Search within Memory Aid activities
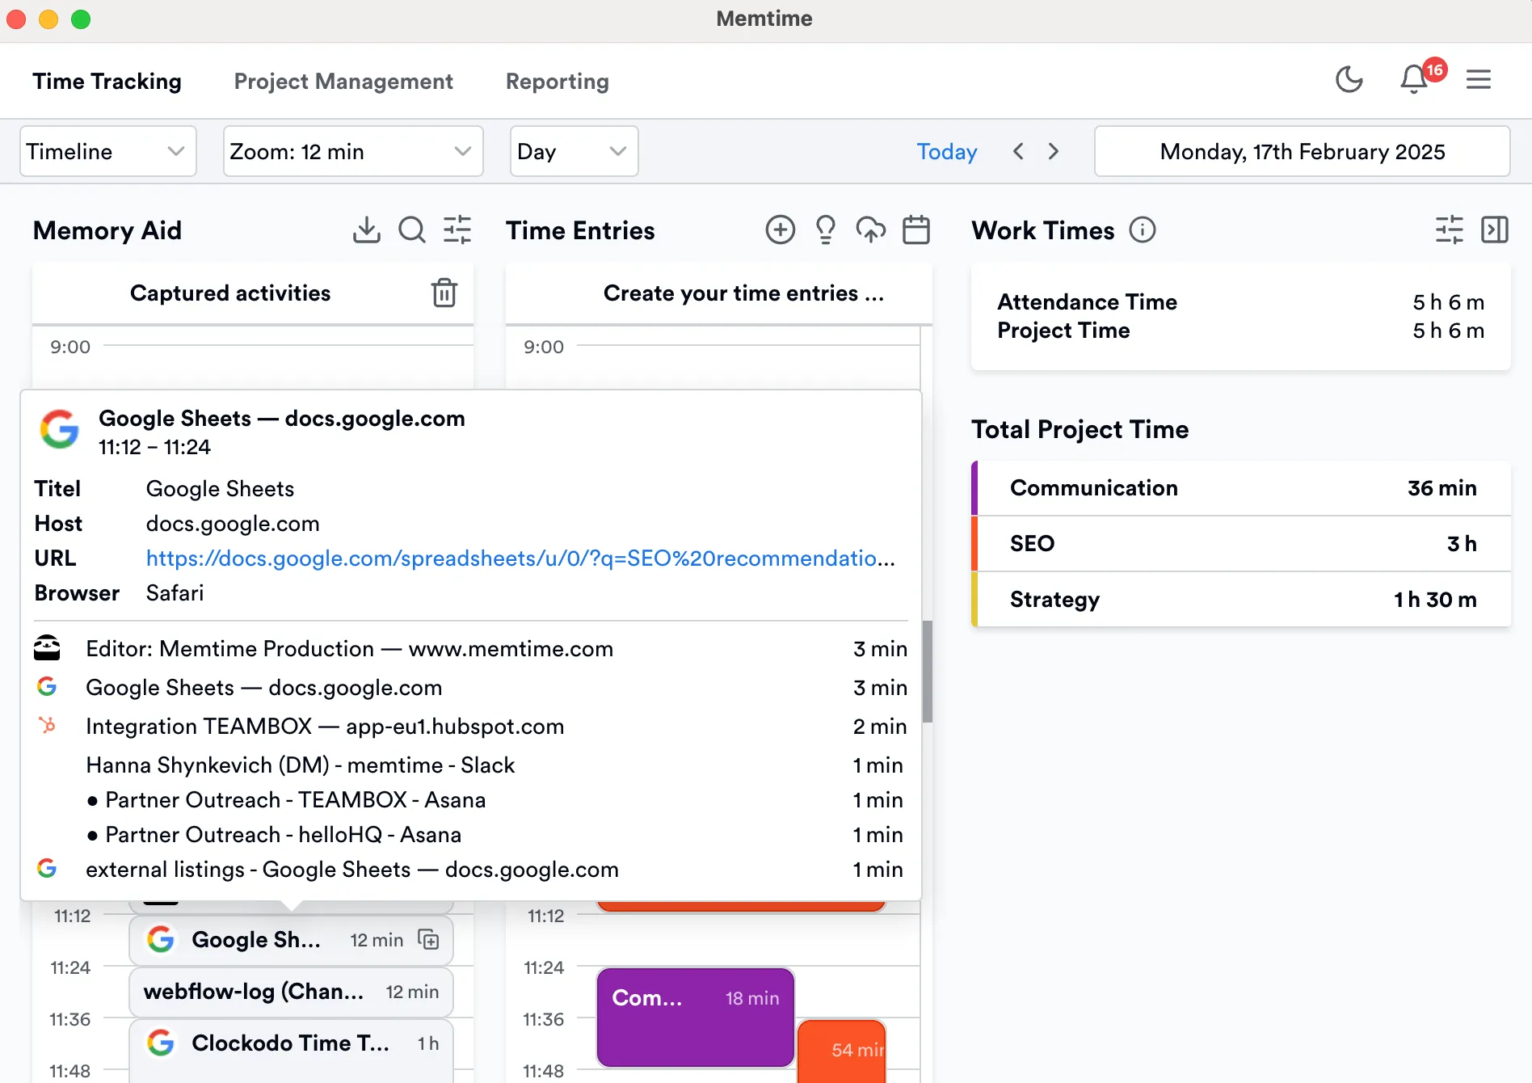This screenshot has height=1083, width=1532. click(411, 230)
